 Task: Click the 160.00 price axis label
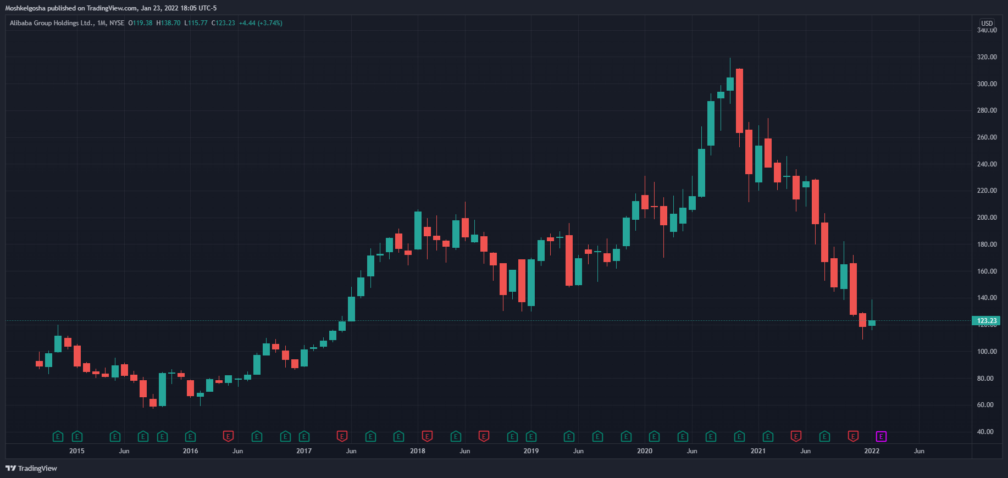[987, 271]
